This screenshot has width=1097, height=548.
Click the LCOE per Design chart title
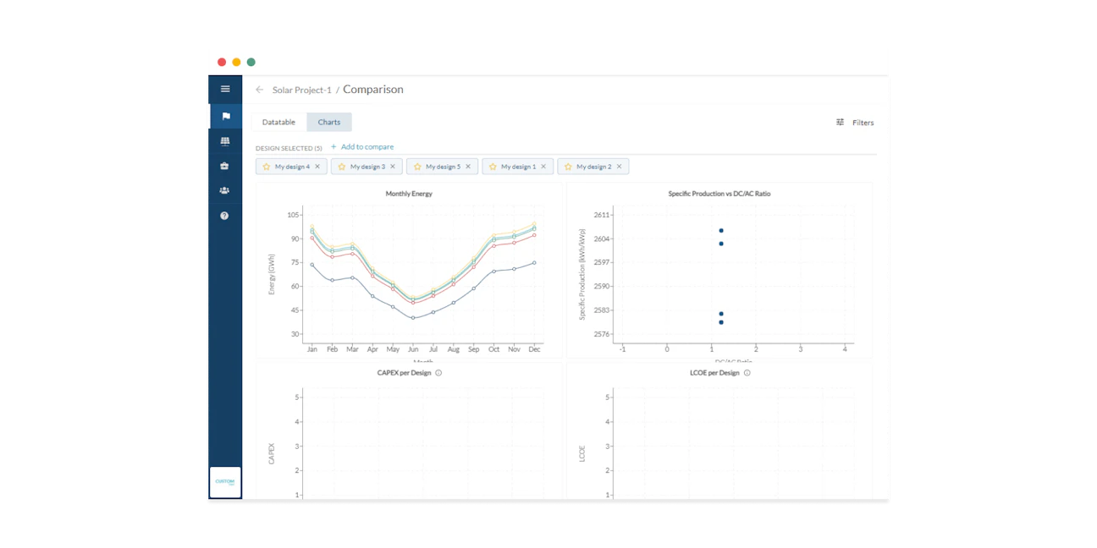coord(714,373)
